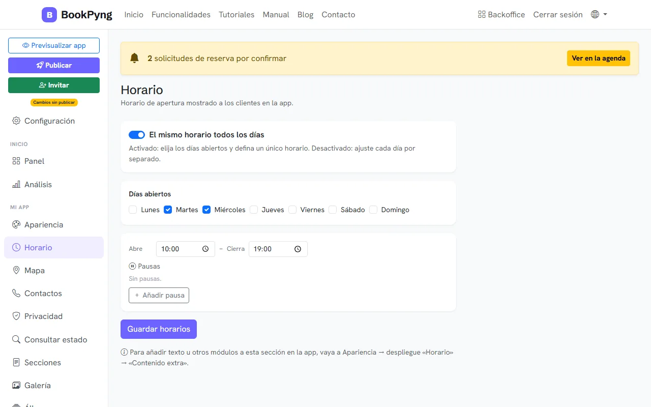651x407 pixels.
Task: Check the Lunes checkbox
Action: pyautogui.click(x=133, y=210)
